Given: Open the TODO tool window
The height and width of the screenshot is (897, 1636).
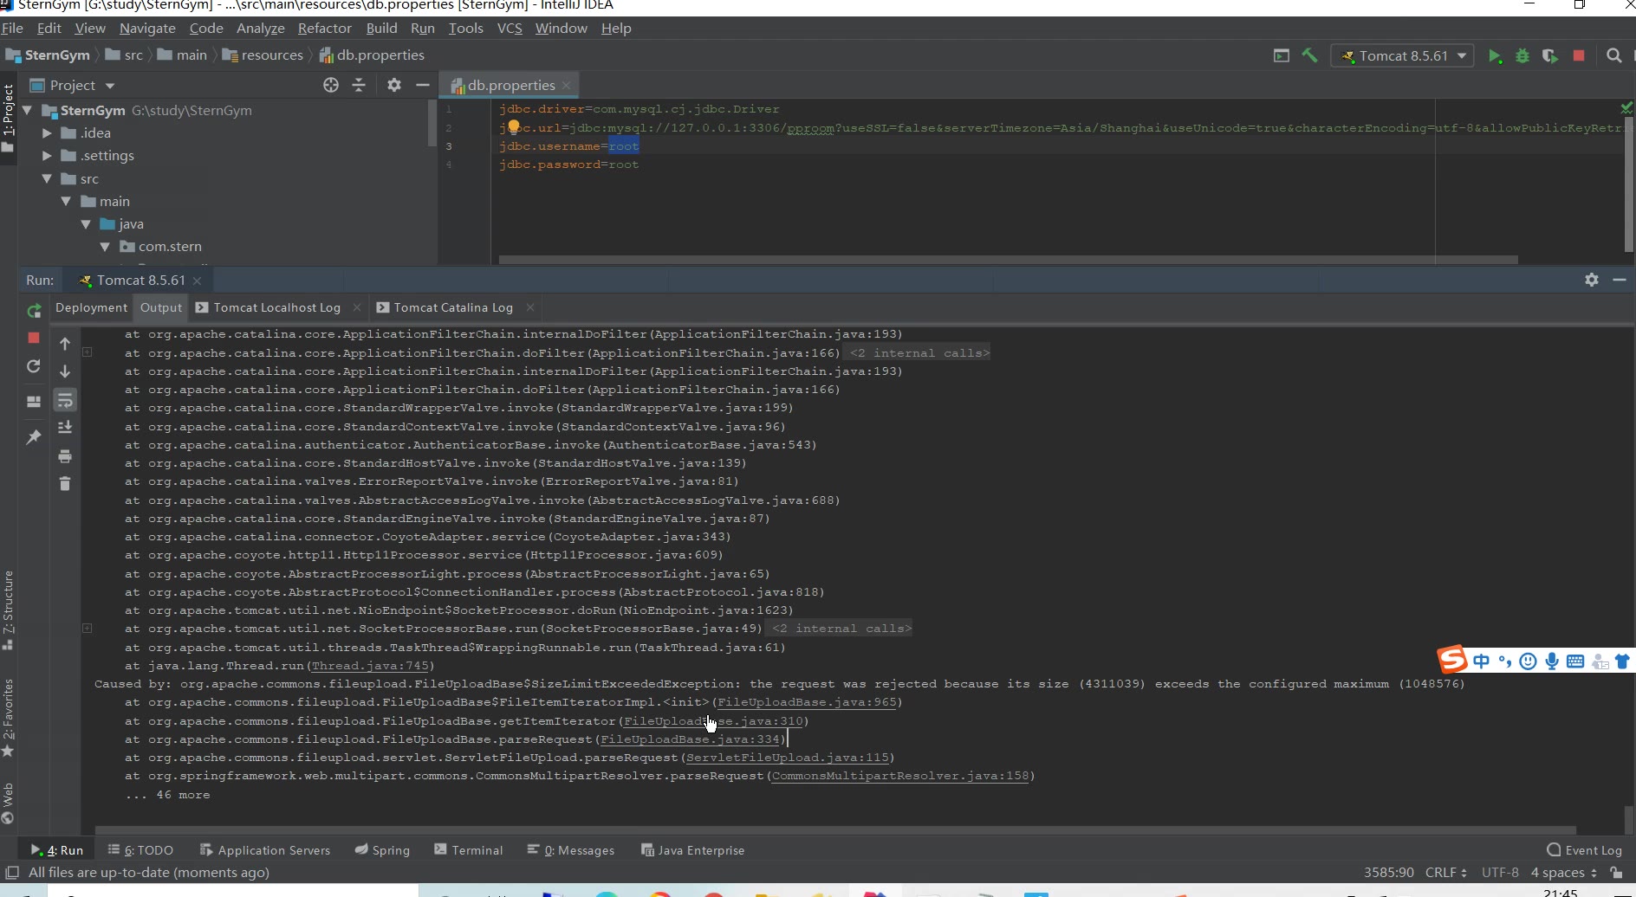Looking at the screenshot, I should coord(140,850).
